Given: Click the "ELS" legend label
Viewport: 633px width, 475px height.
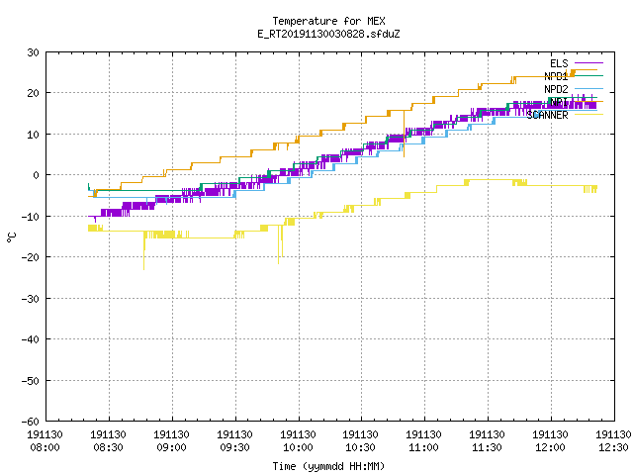Looking at the screenshot, I should 559,63.
